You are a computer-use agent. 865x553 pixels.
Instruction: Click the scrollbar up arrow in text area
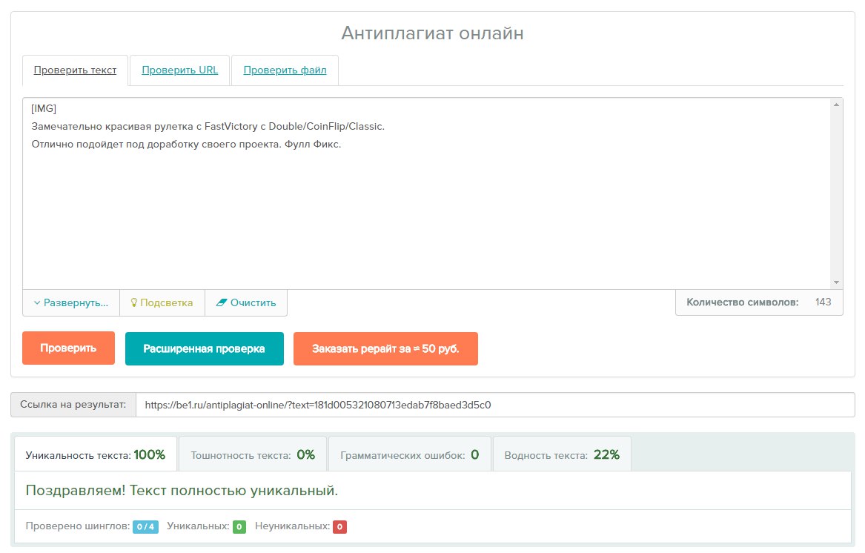click(x=837, y=105)
